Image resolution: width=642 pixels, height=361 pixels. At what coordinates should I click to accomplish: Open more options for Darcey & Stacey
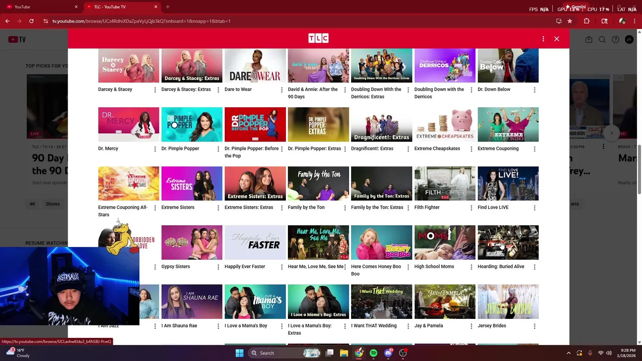click(154, 90)
